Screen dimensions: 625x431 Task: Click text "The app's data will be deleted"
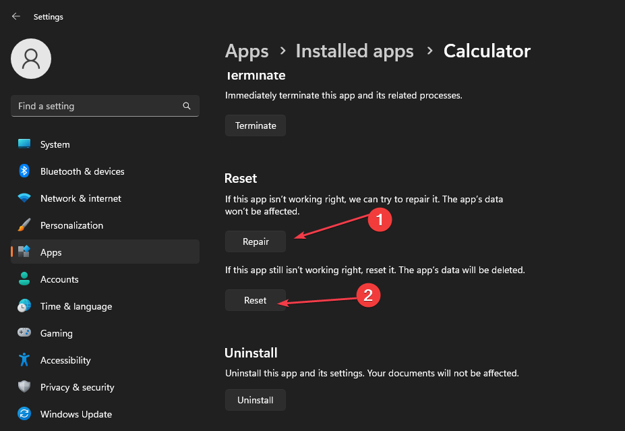(x=462, y=270)
